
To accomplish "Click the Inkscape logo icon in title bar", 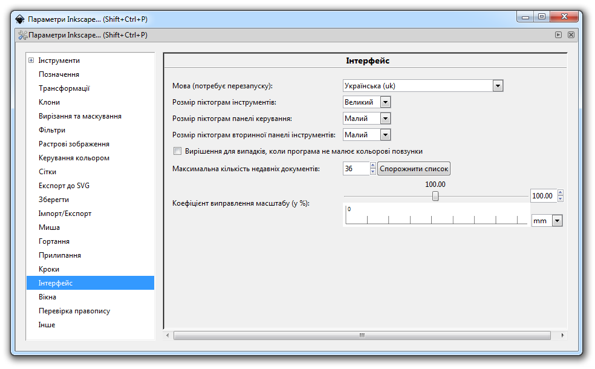I will point(20,17).
